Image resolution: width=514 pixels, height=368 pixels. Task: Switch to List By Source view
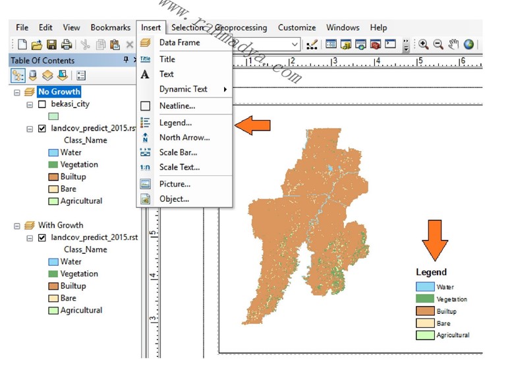tap(33, 75)
